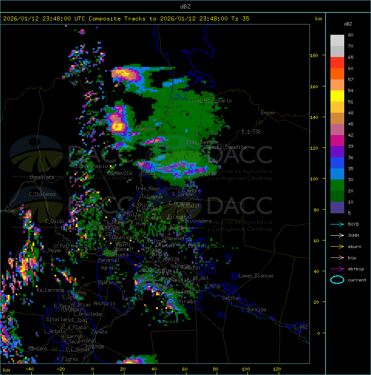
Task: Select the red 65-60 dBZ color swatch
Action: tap(337, 63)
